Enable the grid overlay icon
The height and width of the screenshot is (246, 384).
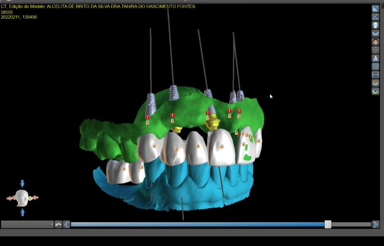click(x=375, y=67)
